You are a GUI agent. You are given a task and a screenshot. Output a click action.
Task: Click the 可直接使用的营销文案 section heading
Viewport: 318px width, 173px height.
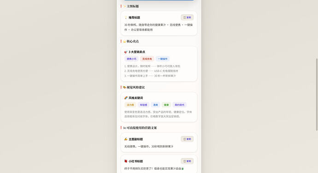(142, 128)
